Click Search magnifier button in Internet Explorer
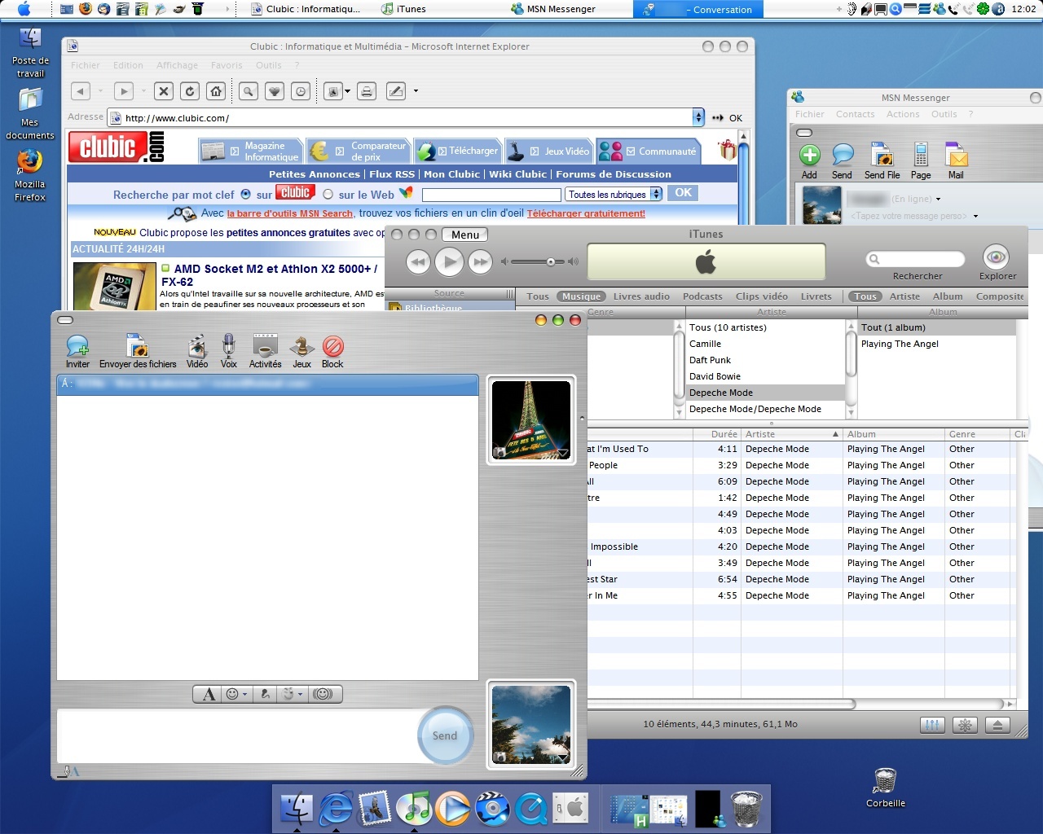1043x834 pixels. click(249, 91)
